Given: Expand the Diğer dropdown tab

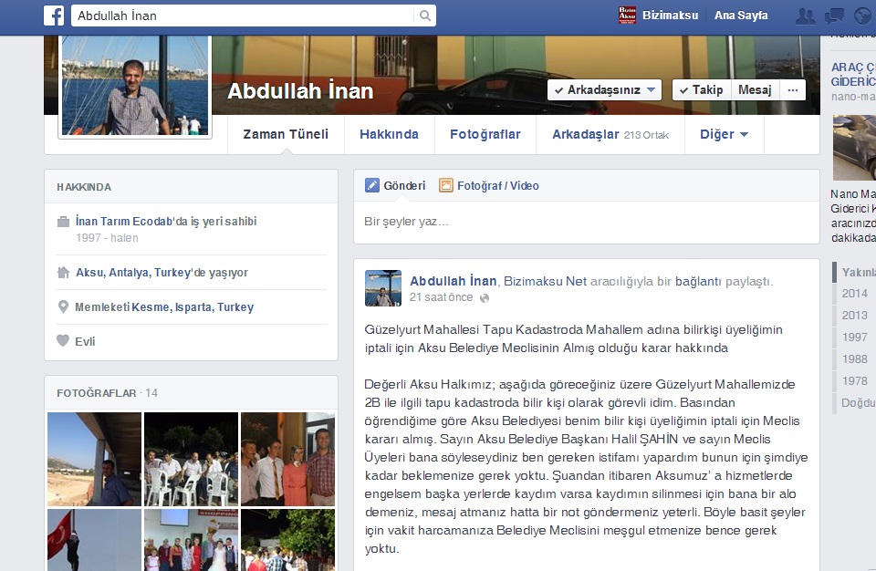Looking at the screenshot, I should click(724, 134).
